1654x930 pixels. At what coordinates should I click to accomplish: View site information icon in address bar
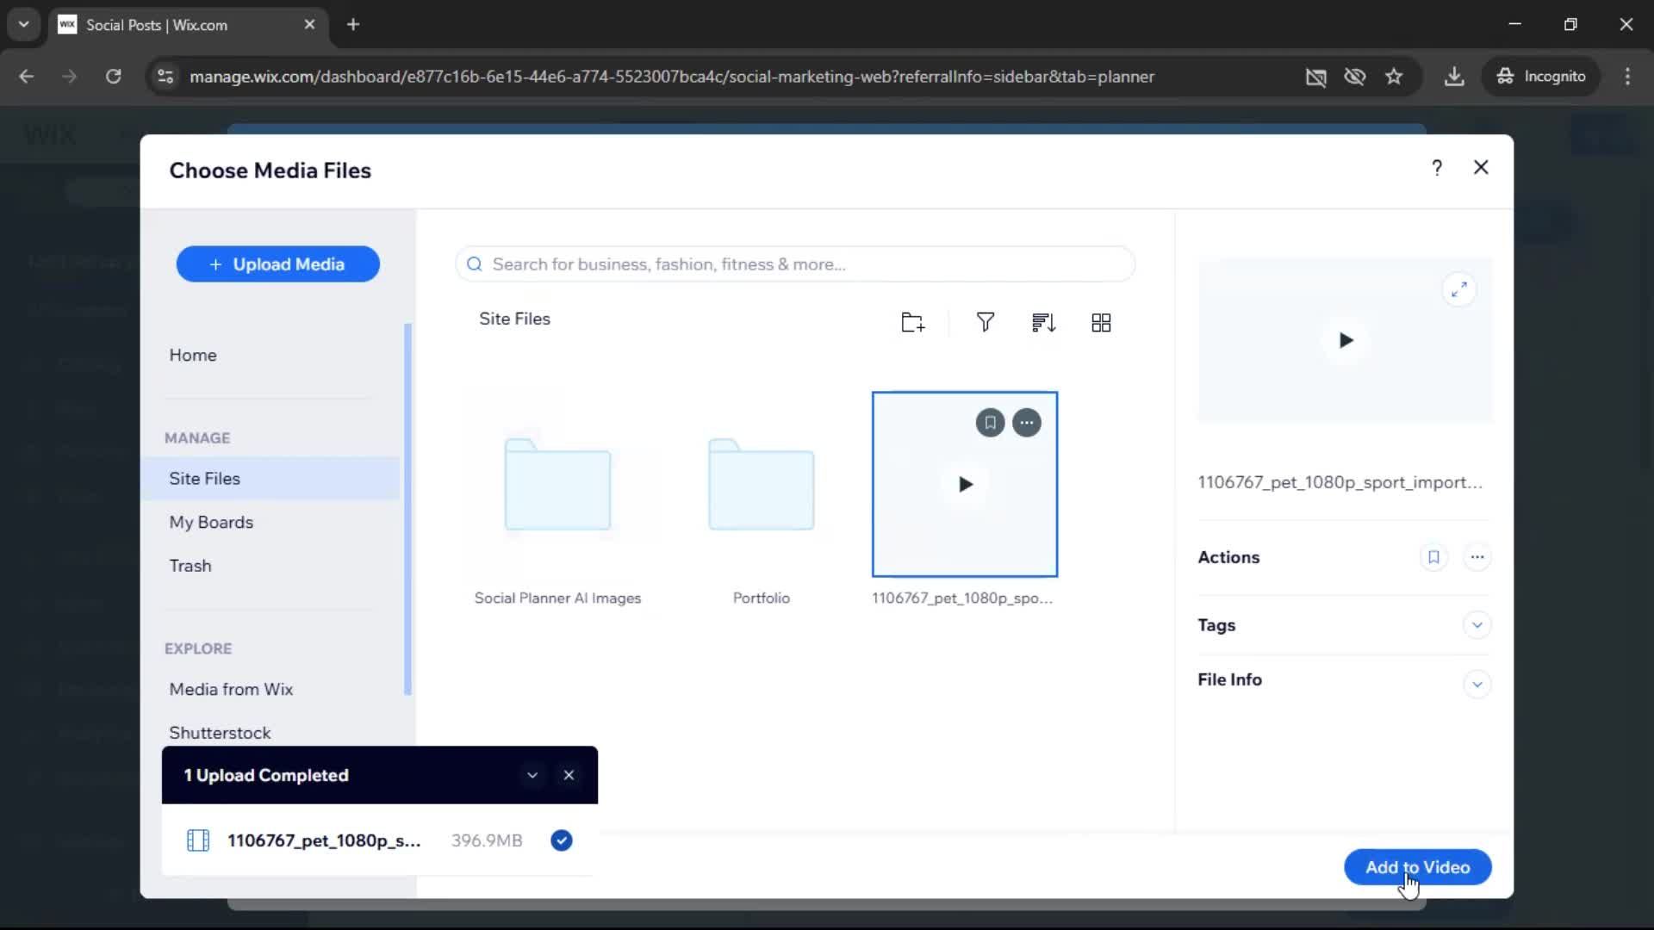click(x=165, y=77)
